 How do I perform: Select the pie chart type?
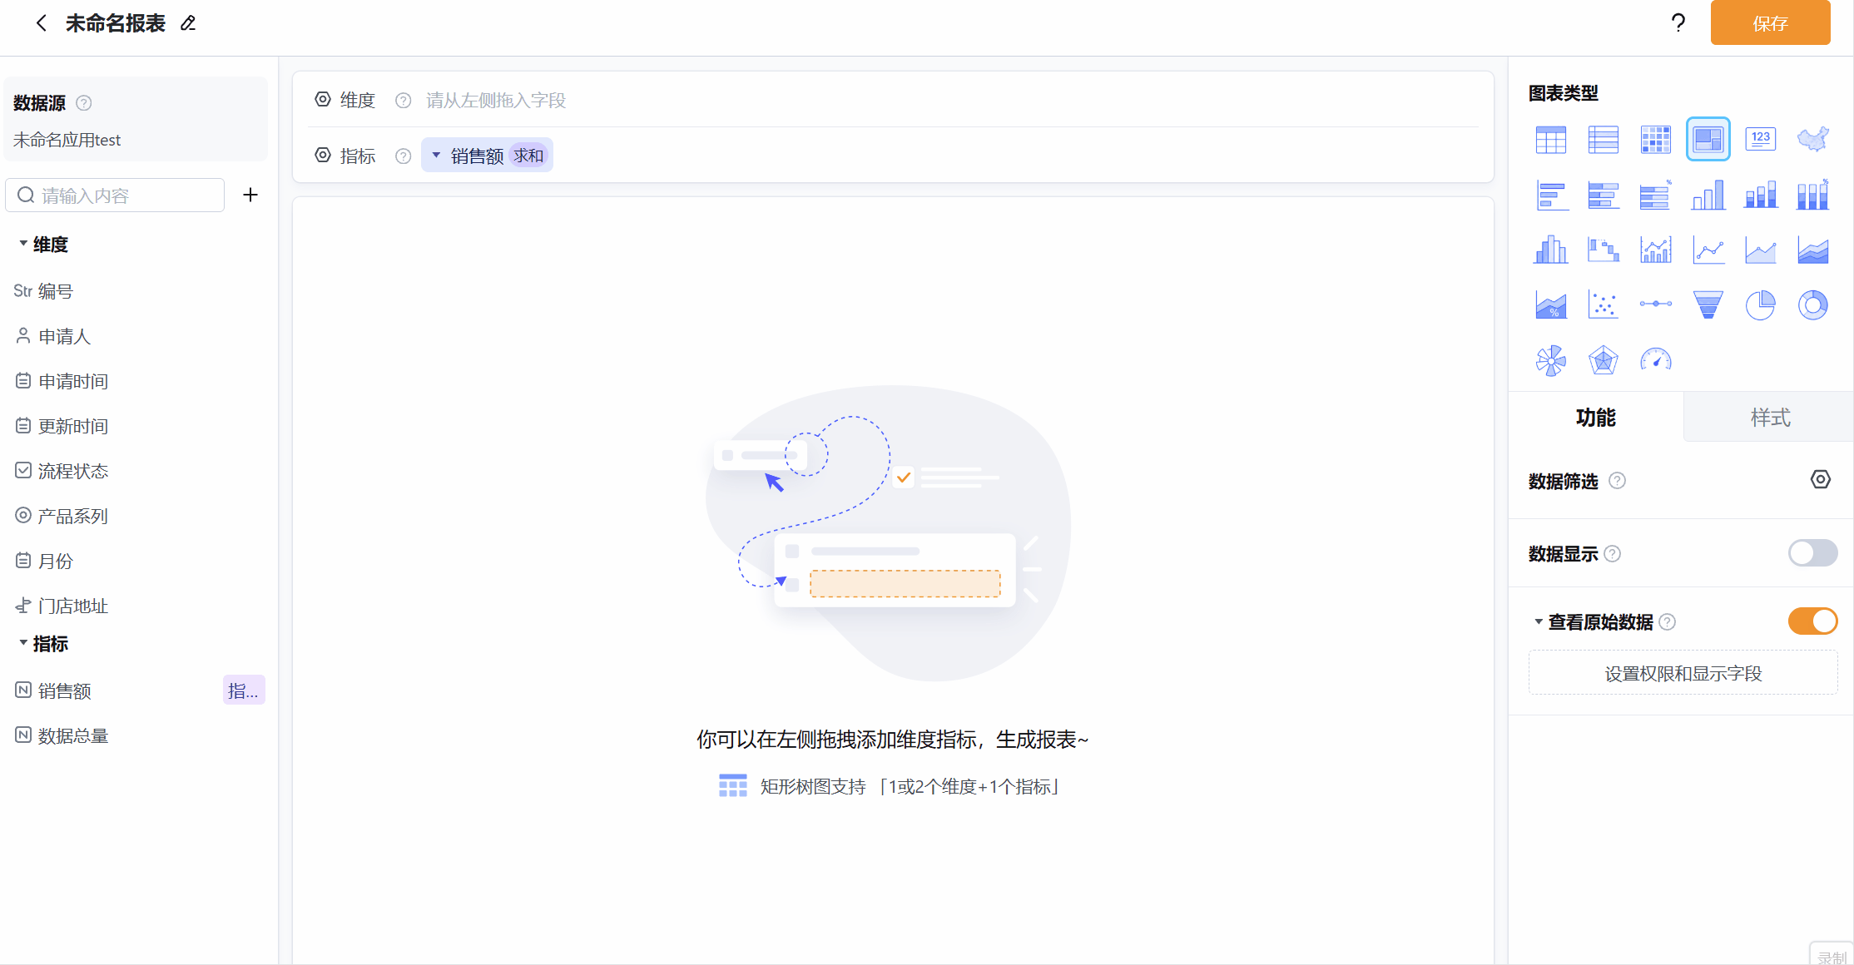pos(1760,305)
